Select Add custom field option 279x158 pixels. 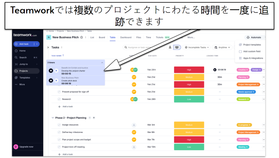pos(251,51)
